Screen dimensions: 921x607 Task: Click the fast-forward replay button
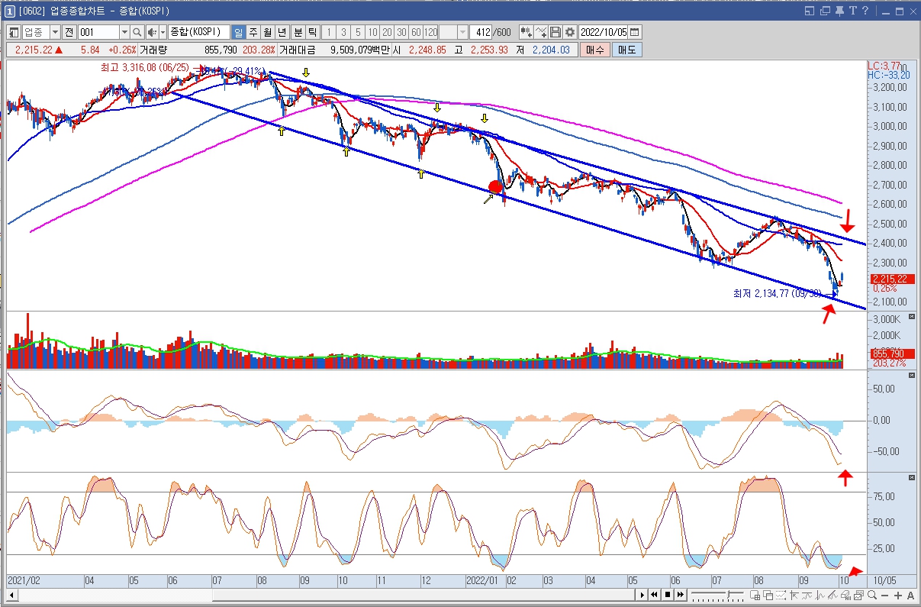[x=681, y=595]
